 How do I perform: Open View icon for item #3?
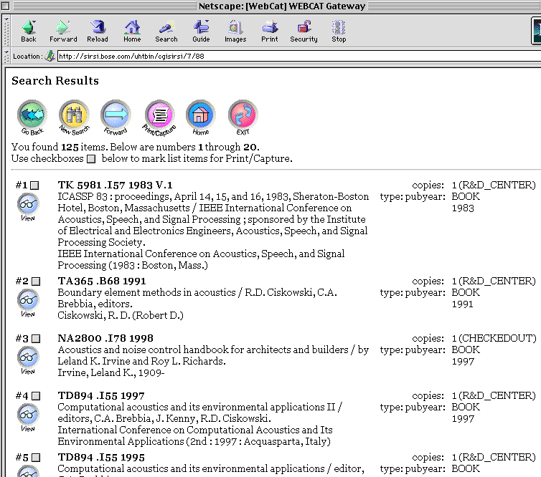tap(28, 357)
